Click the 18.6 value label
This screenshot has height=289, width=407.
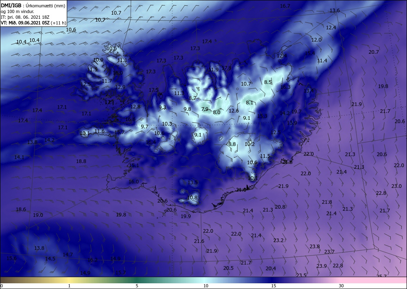(x=21, y=210)
